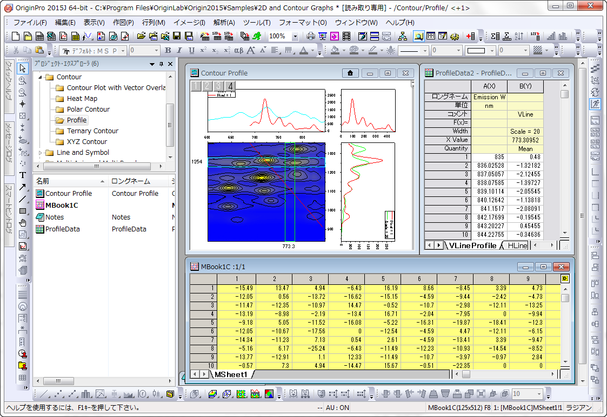Save the project with the floppy icon
The height and width of the screenshot is (417, 607).
(x=177, y=36)
